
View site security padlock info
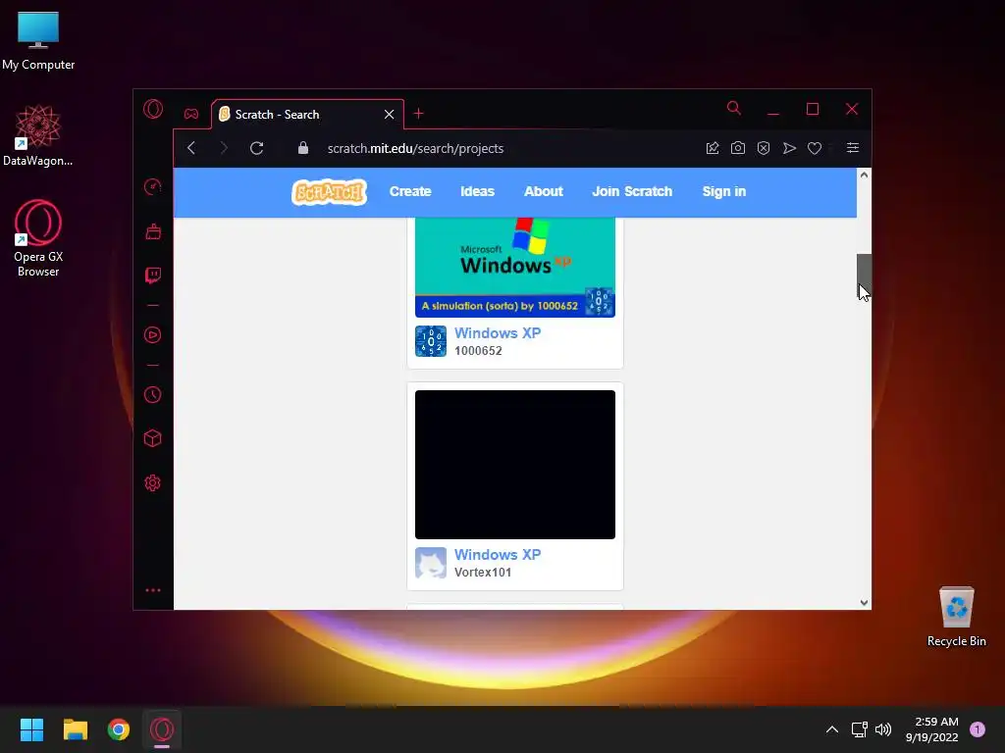pyautogui.click(x=303, y=148)
